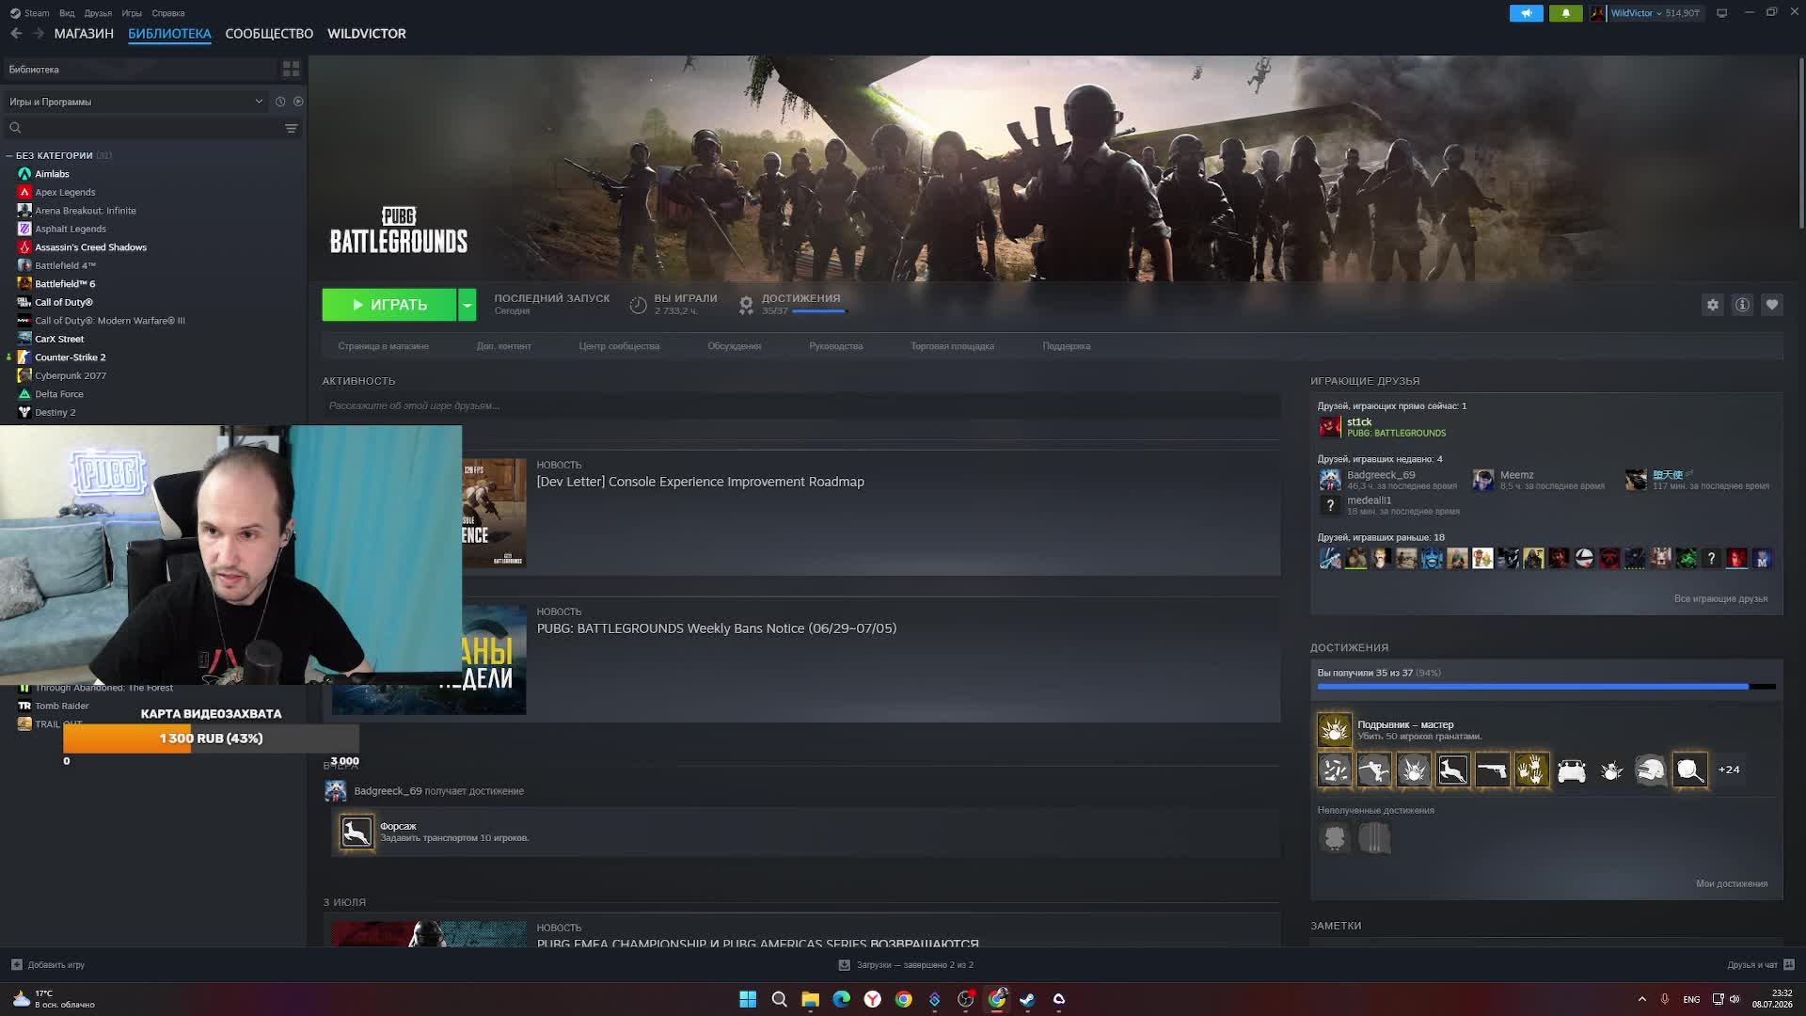Viewport: 1806px width, 1016px height.
Task: Click Добавить игру at bottom left
Action: coord(48,964)
